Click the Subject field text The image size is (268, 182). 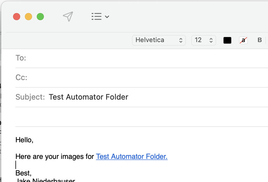click(88, 97)
